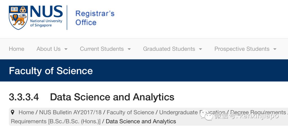Expand the Prospective Students dropdown arrow
Viewport: 288px width, 129px height.
tap(275, 49)
